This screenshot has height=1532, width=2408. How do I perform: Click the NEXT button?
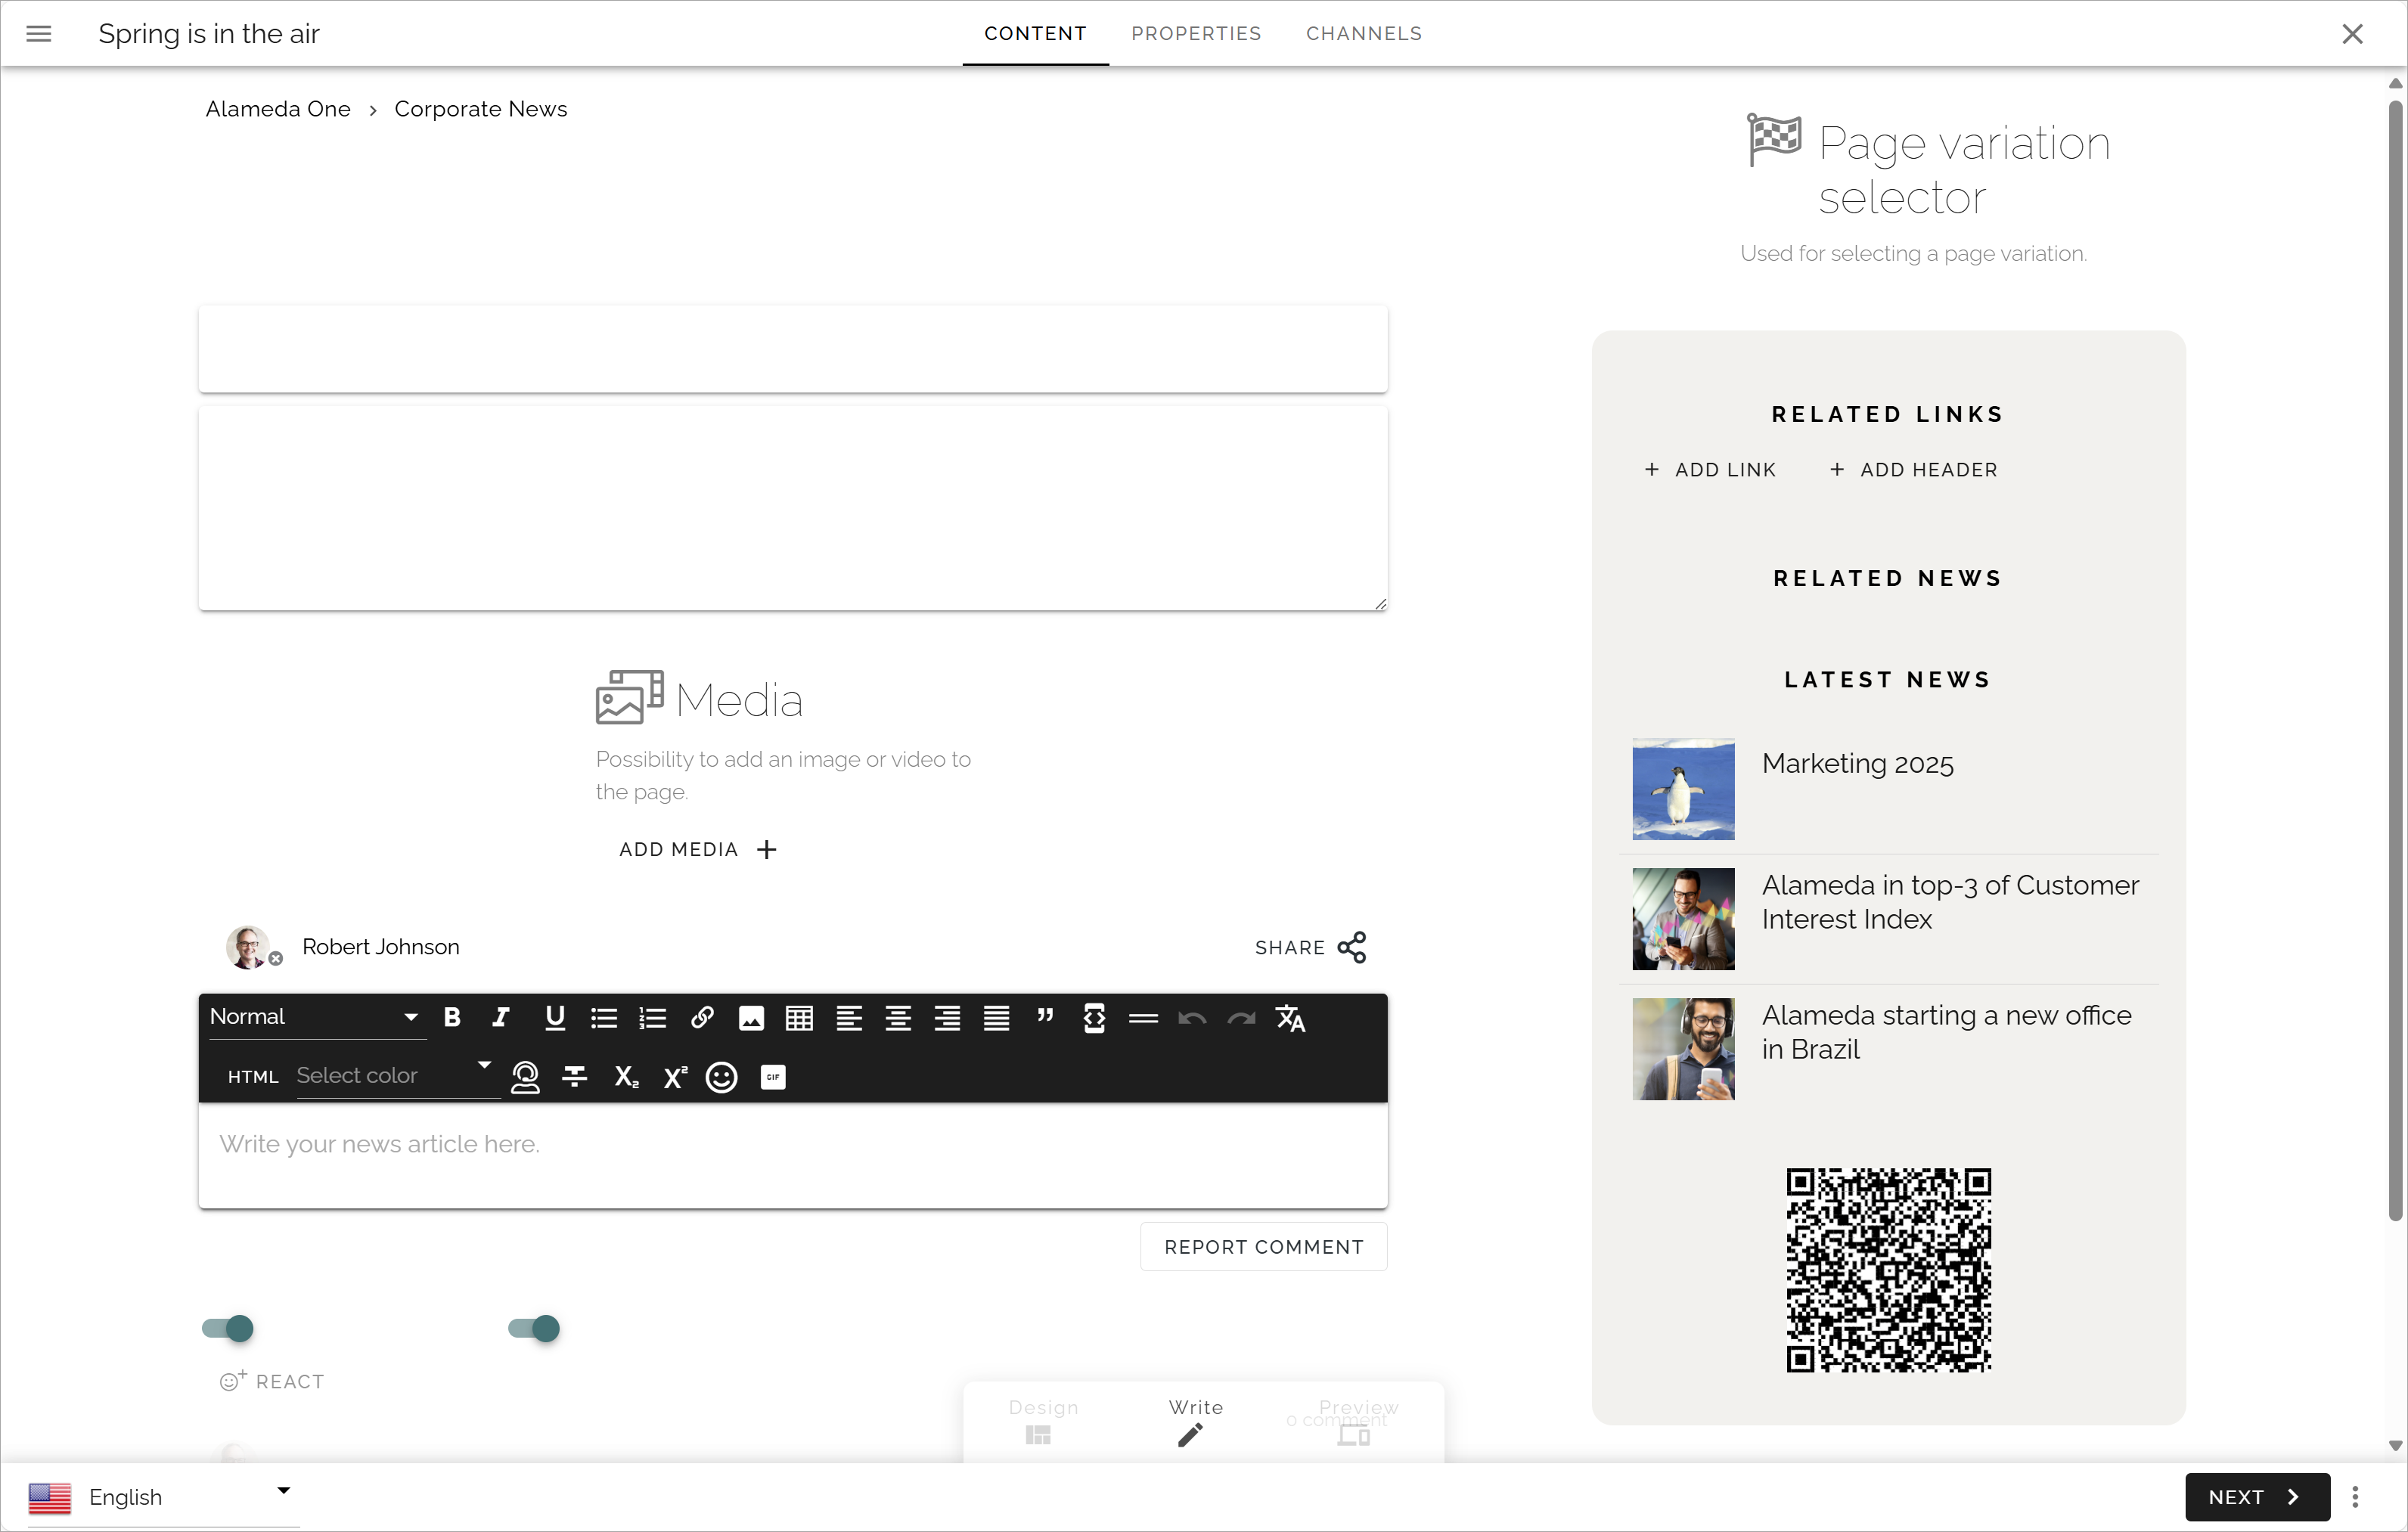coord(2257,1497)
